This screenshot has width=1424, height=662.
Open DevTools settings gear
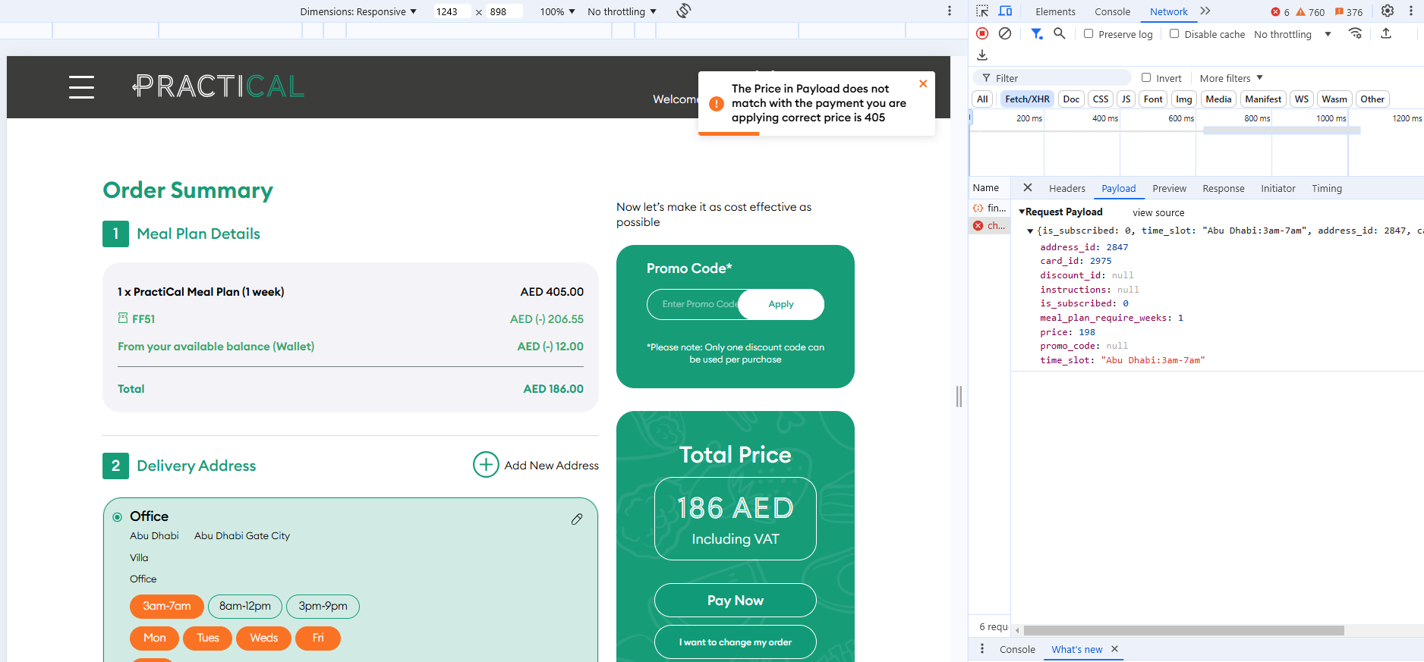click(1388, 11)
